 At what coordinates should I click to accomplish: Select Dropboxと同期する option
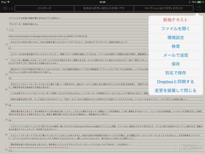tap(176, 82)
